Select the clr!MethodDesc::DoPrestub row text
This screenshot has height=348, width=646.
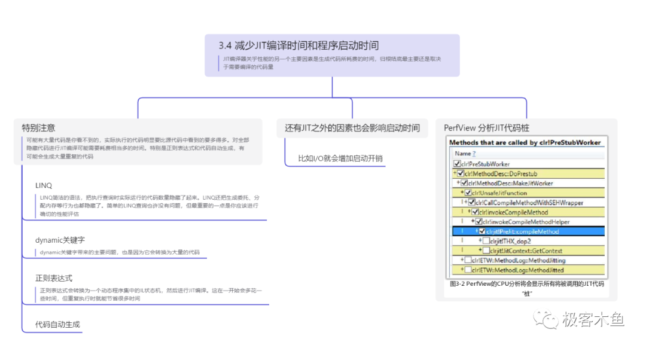(x=501, y=173)
